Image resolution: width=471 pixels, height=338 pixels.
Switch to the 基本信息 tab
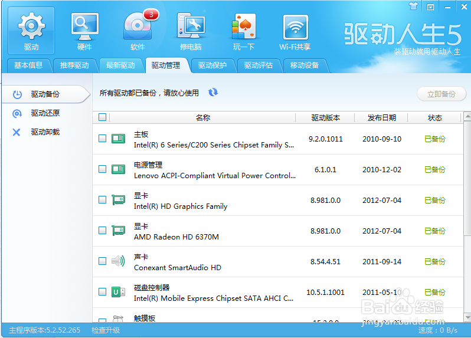coord(28,65)
